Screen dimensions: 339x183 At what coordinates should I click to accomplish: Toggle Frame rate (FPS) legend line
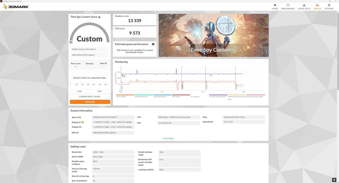coord(125,96)
